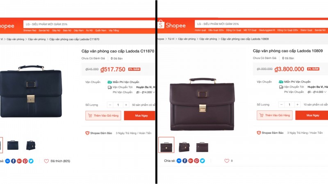328x184 pixels.
Task: Share the Ladoda C11870 briefcase on Twitter
Action: (31, 161)
